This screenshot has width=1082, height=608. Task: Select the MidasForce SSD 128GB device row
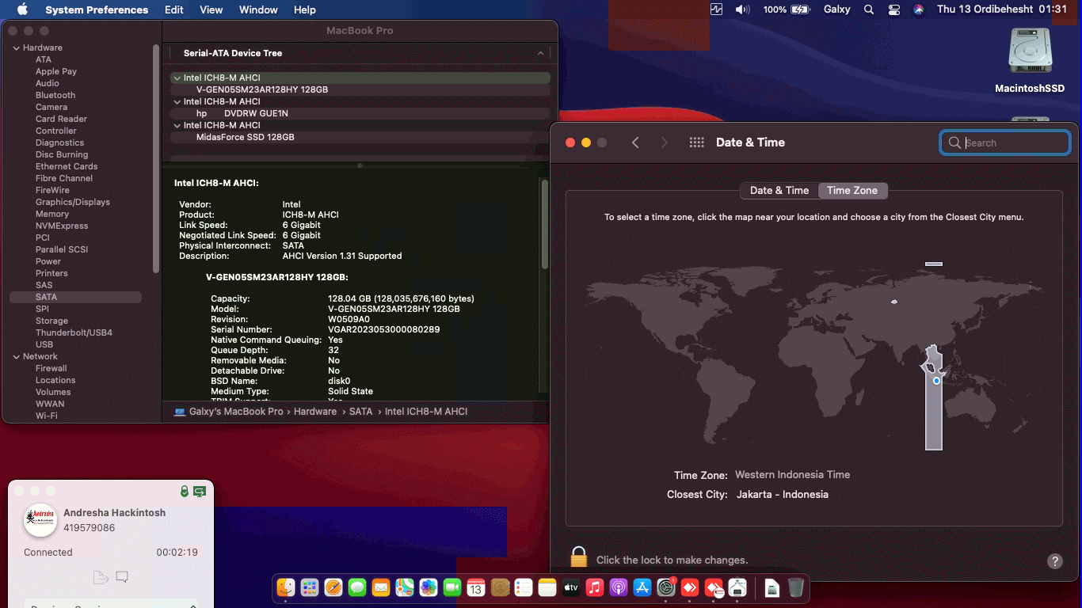[x=360, y=137]
